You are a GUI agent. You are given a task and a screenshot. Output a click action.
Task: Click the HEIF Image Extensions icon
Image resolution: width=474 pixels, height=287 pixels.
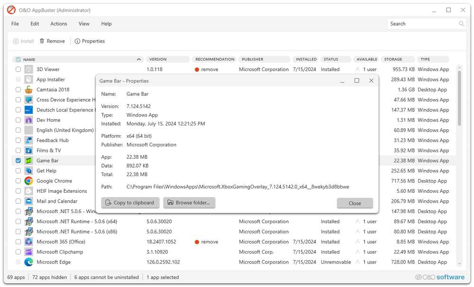pos(28,191)
